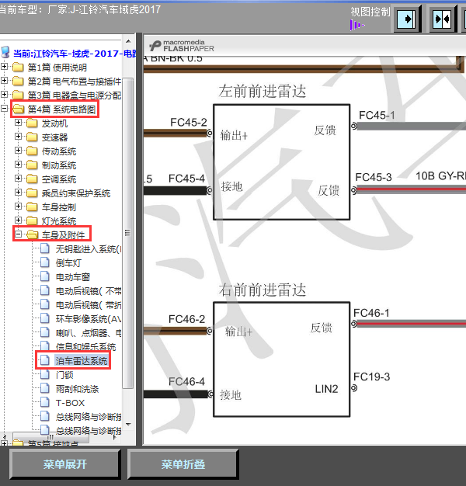466x486 pixels.
Task: Expand the 变速器 folder
Action: coord(19,137)
